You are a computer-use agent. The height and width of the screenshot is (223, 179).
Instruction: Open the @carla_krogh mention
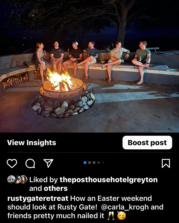pyautogui.click(x=125, y=207)
